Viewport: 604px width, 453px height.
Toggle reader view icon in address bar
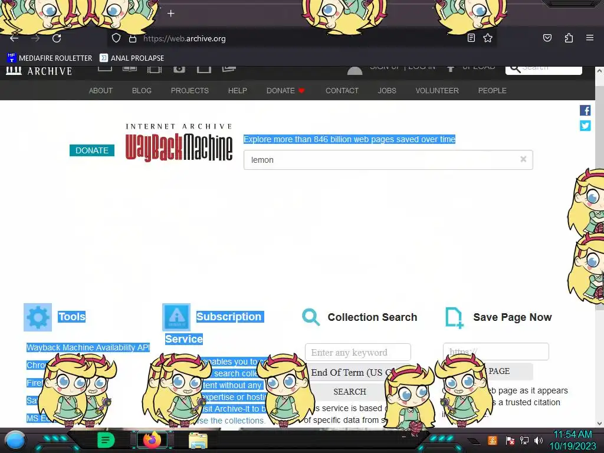point(471,38)
